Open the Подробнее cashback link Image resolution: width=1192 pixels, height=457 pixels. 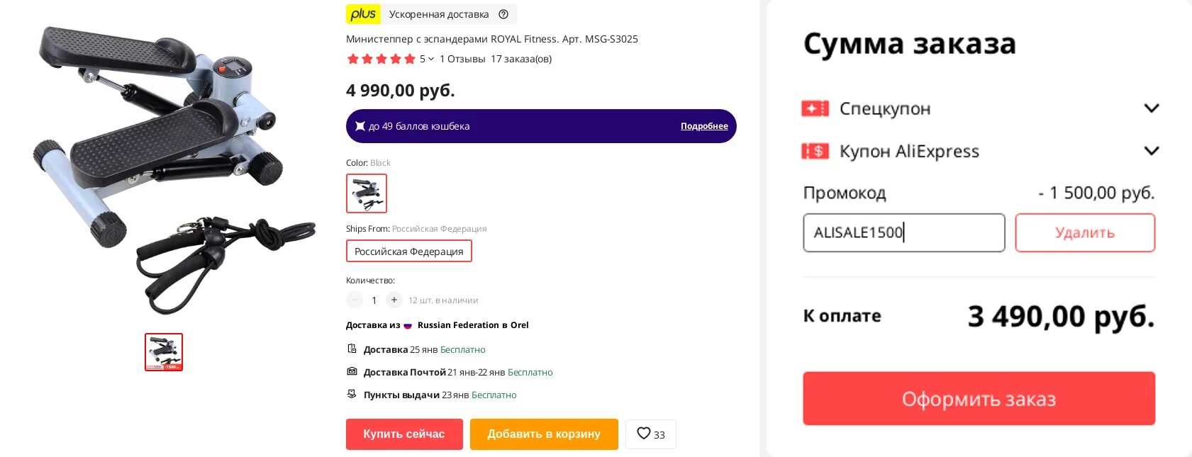[x=704, y=126]
